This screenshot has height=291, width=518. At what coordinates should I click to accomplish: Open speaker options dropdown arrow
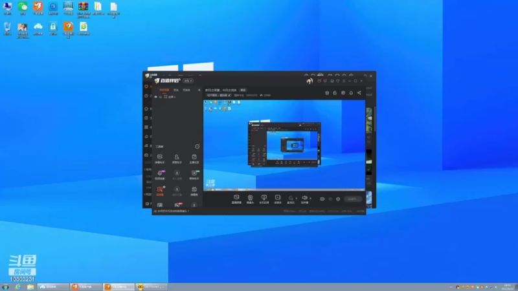[310, 199]
